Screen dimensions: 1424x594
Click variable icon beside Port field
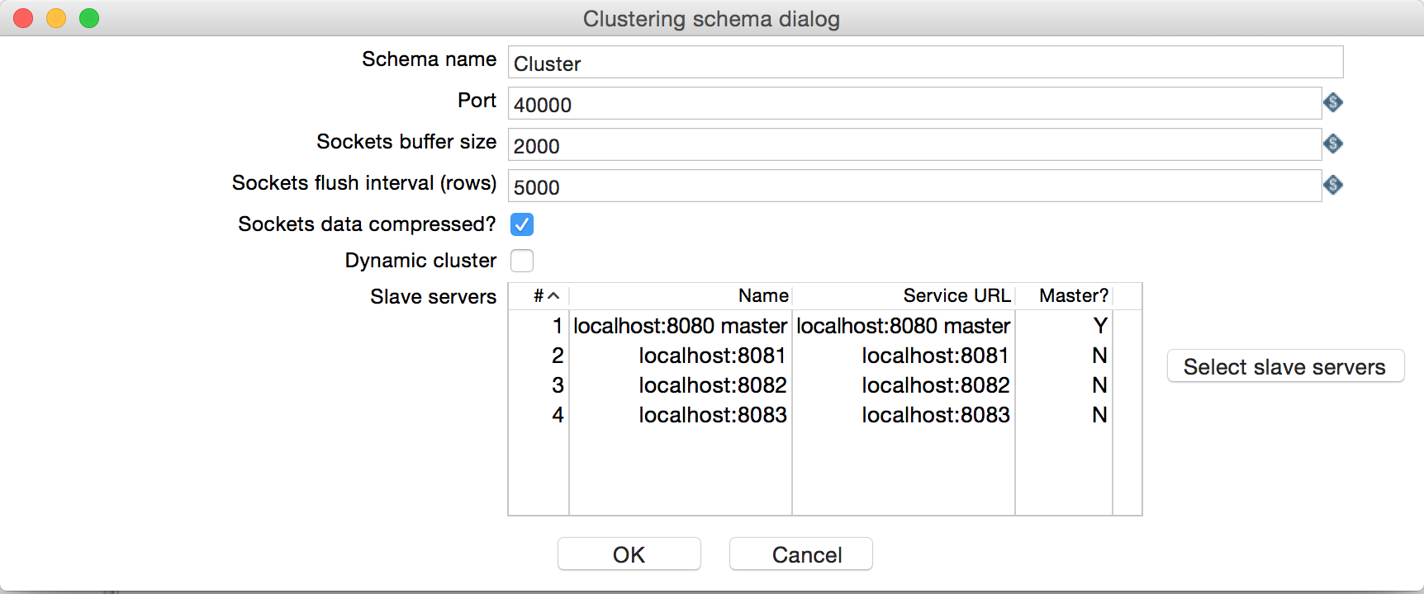pyautogui.click(x=1332, y=102)
